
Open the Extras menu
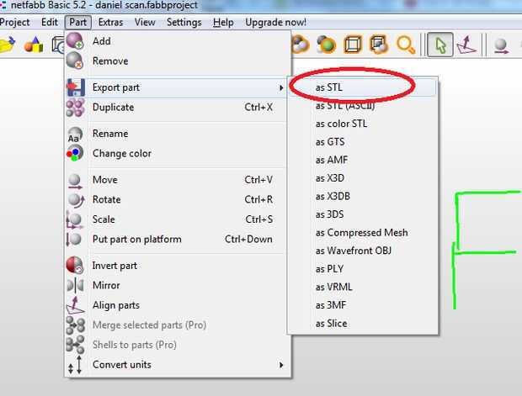(x=110, y=22)
